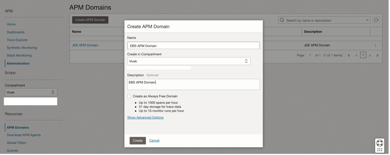
Task: Click the refresh icon beside search box
Action: (377, 20)
